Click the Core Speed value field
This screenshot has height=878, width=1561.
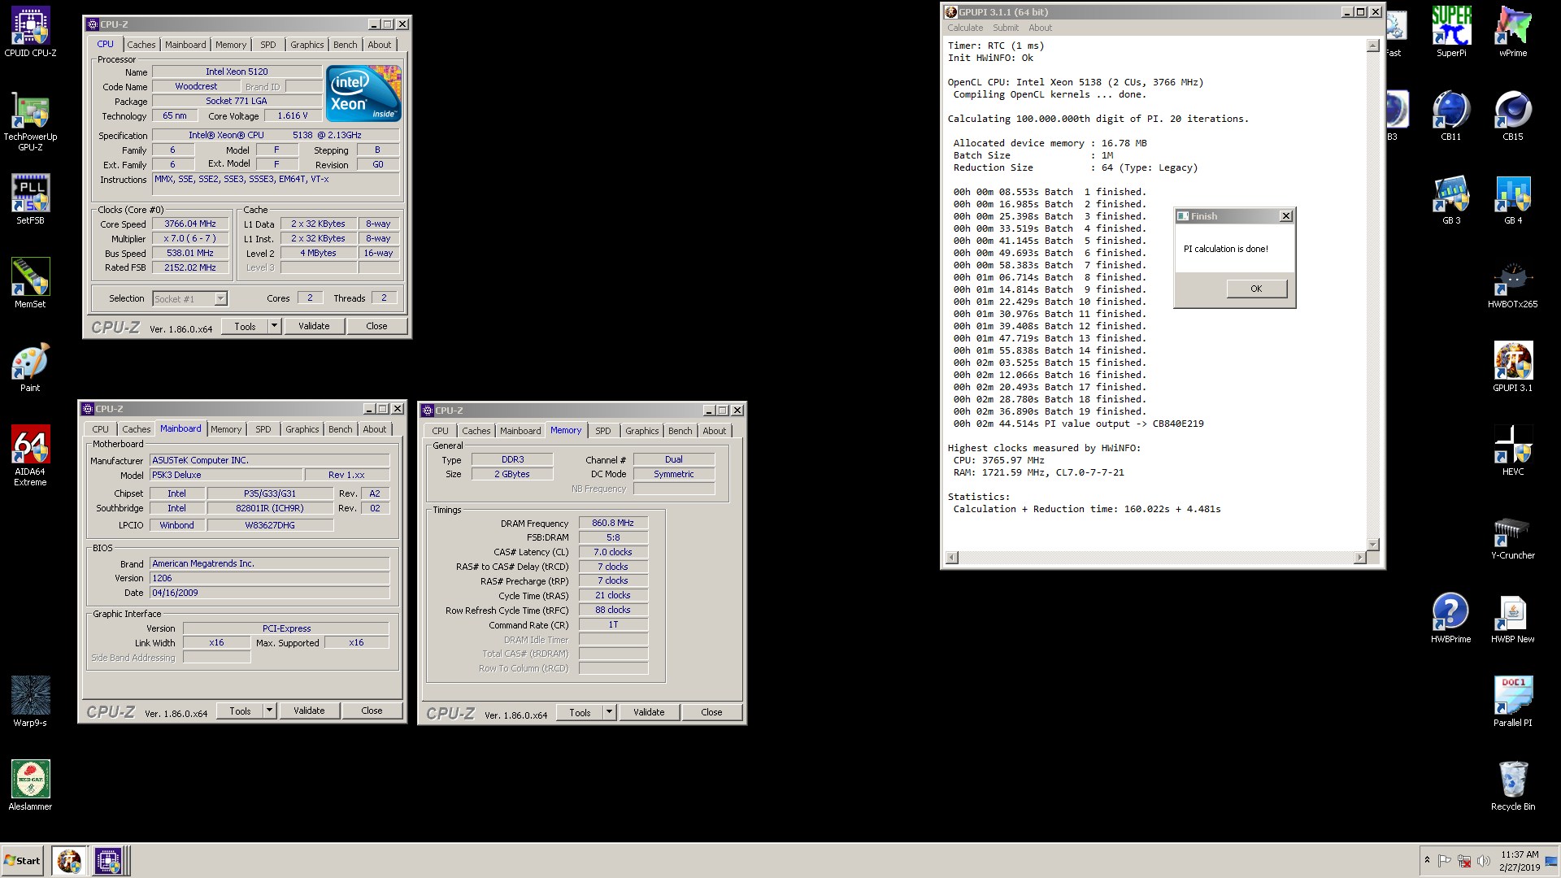point(190,224)
